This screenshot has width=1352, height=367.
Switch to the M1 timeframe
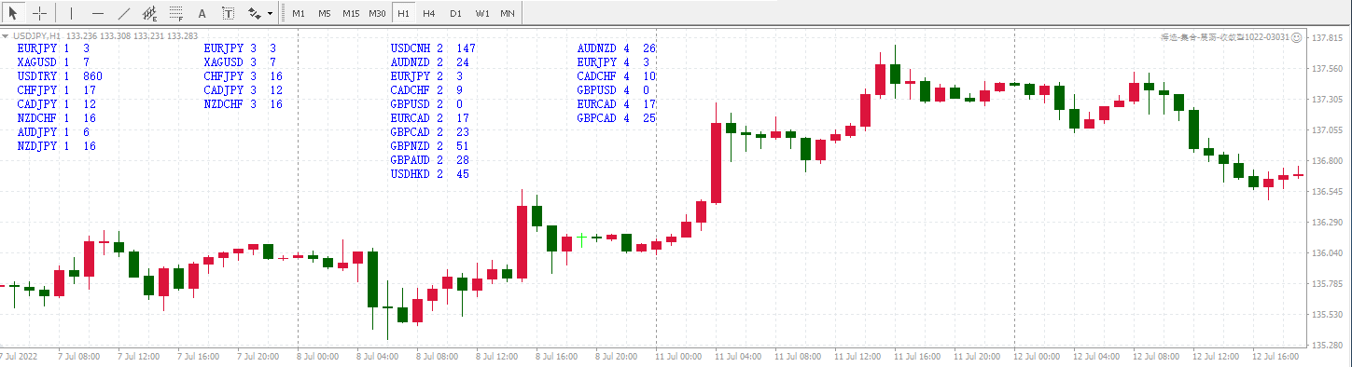pos(299,13)
